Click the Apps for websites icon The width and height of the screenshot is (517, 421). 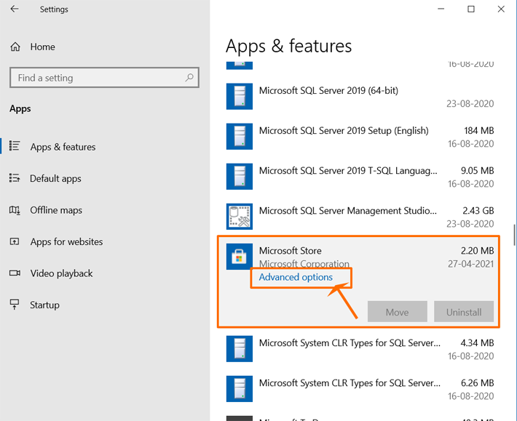(x=15, y=241)
